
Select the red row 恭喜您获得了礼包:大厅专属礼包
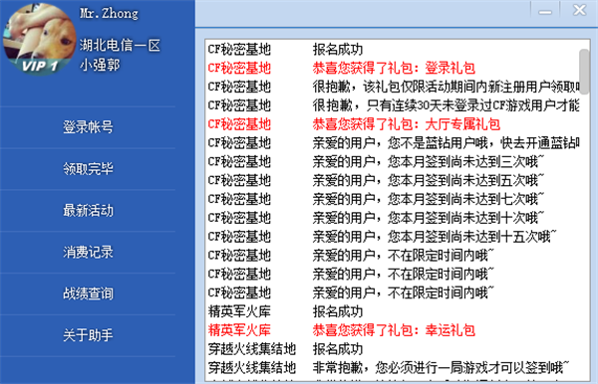(x=393, y=124)
